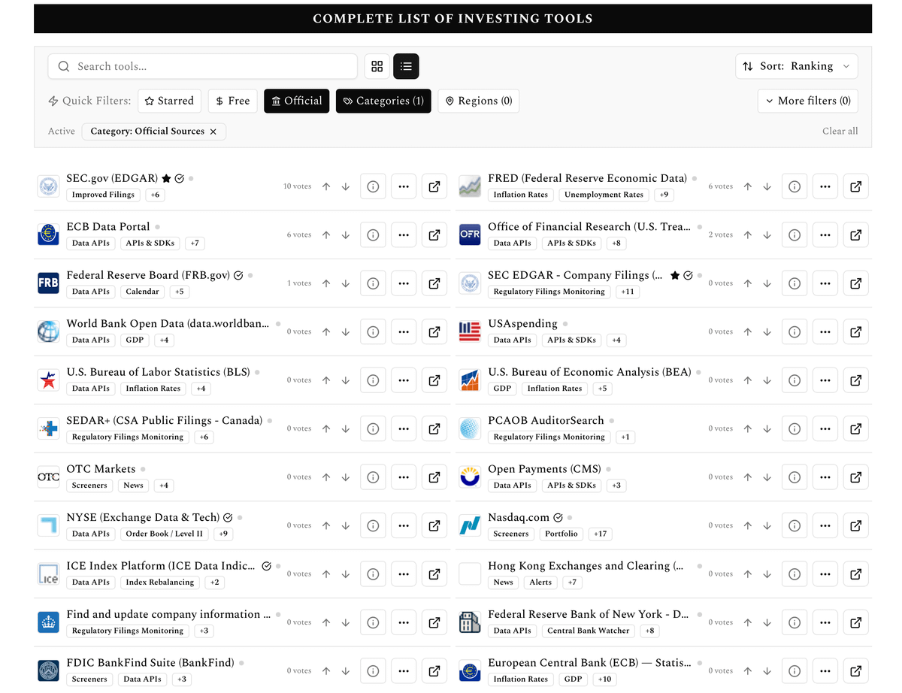
Task: Open the Sort: Ranking dropdown
Action: pyautogui.click(x=797, y=66)
